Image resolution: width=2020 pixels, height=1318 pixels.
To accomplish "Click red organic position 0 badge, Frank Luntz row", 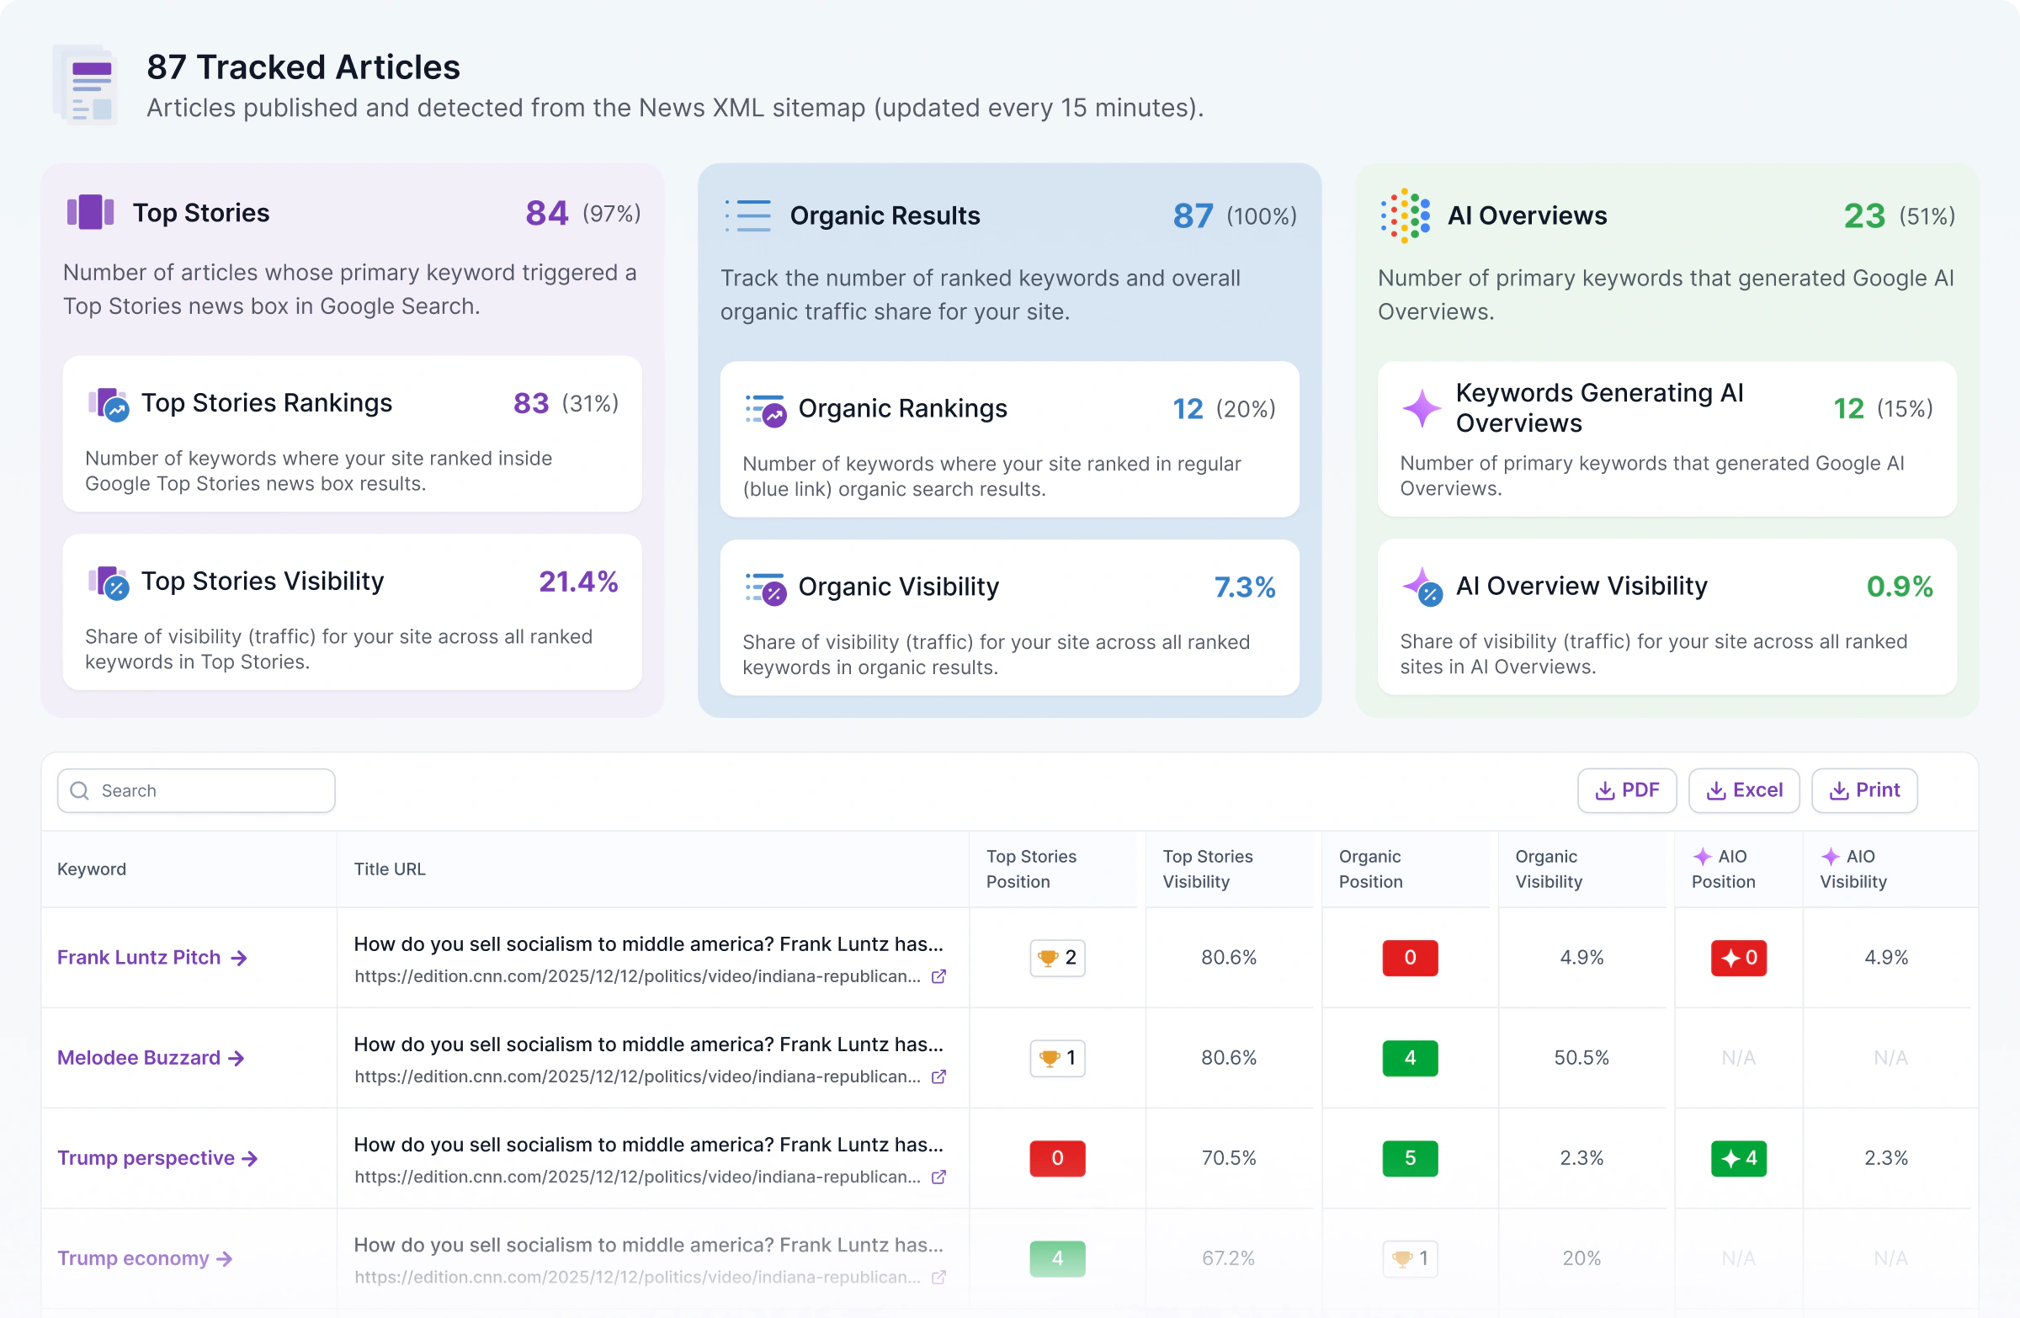I will (x=1410, y=957).
